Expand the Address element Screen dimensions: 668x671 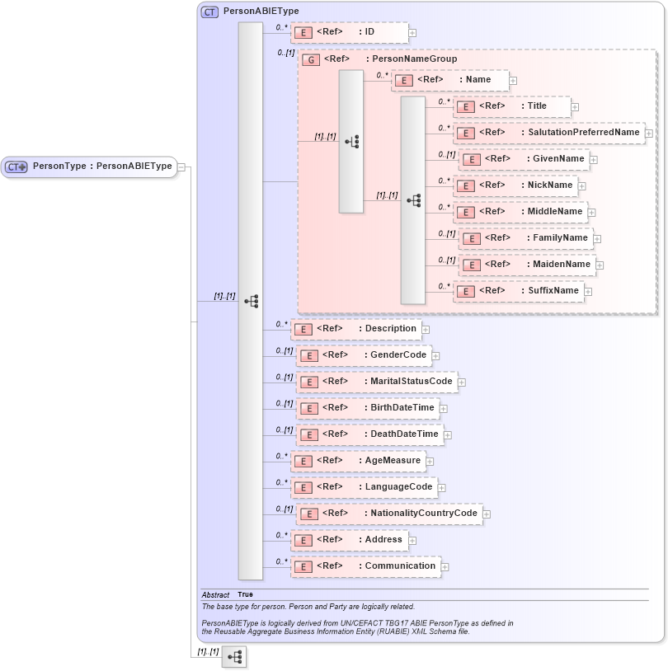click(x=412, y=540)
